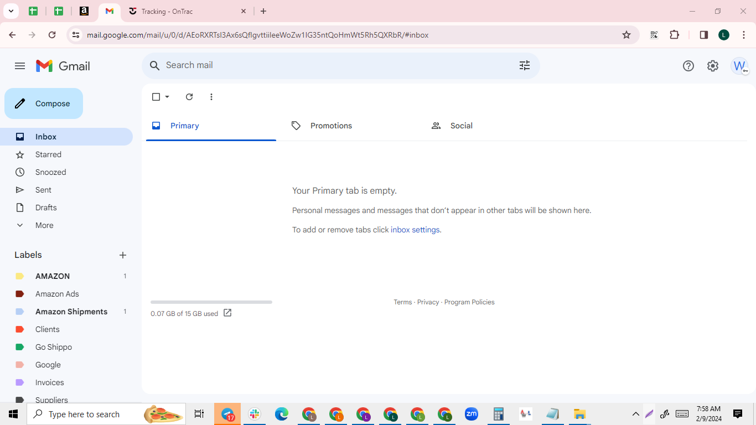Close the Tracking - OnTrac tab

coord(244,11)
